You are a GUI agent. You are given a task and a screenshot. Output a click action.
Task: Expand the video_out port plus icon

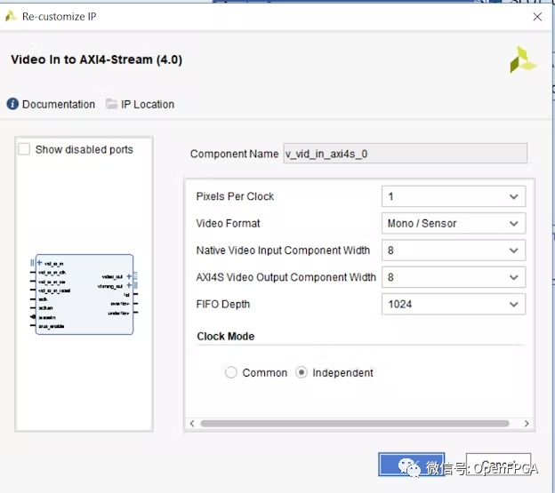129,276
